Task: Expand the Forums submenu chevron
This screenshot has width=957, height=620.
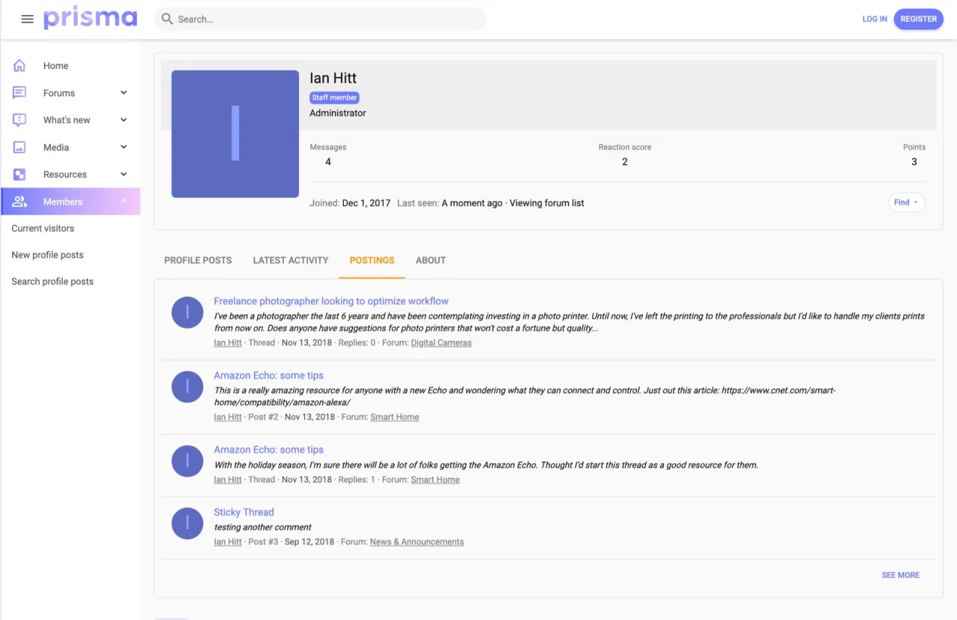Action: pyautogui.click(x=124, y=93)
